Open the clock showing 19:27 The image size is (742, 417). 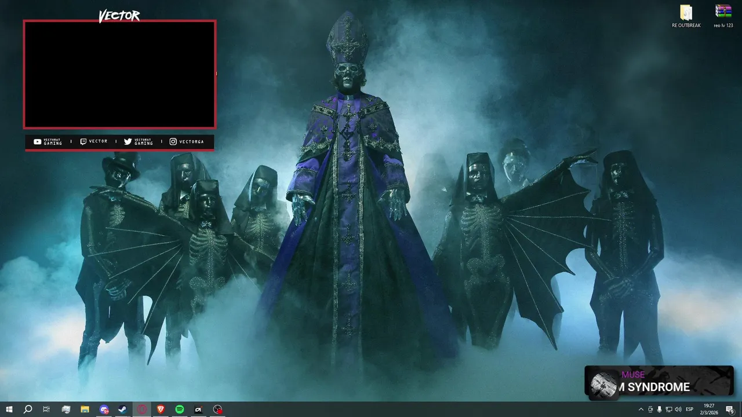pos(710,409)
